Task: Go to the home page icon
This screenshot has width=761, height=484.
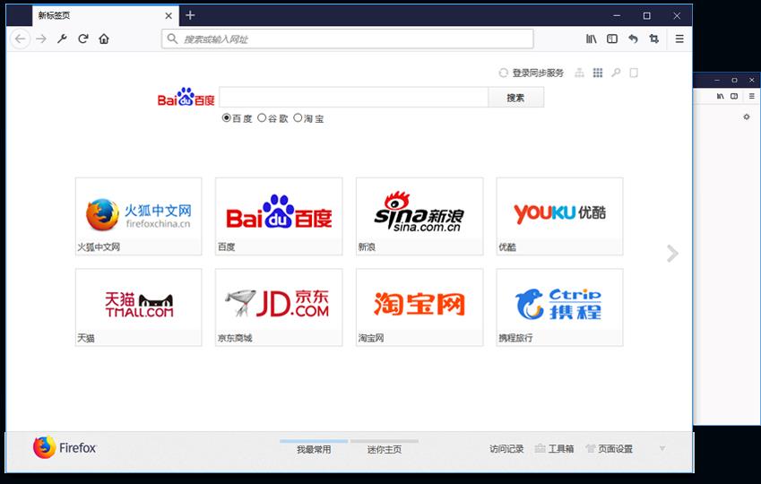Action: tap(104, 39)
